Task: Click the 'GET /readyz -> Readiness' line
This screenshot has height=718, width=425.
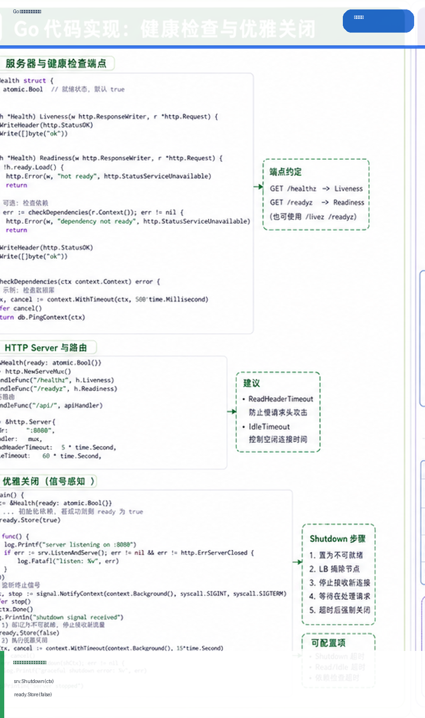Action: (317, 202)
